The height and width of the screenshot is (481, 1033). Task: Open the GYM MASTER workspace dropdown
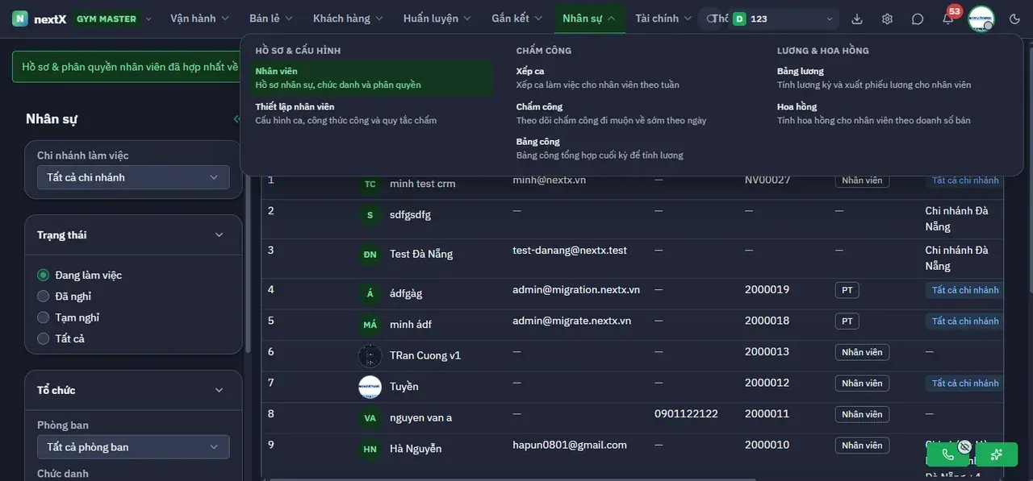(112, 19)
